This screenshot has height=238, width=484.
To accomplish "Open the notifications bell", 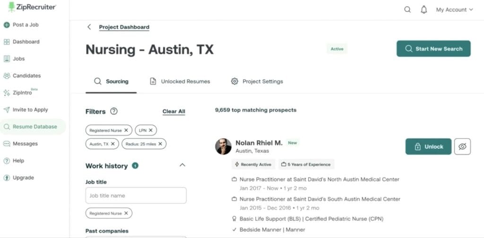I will coord(424,9).
